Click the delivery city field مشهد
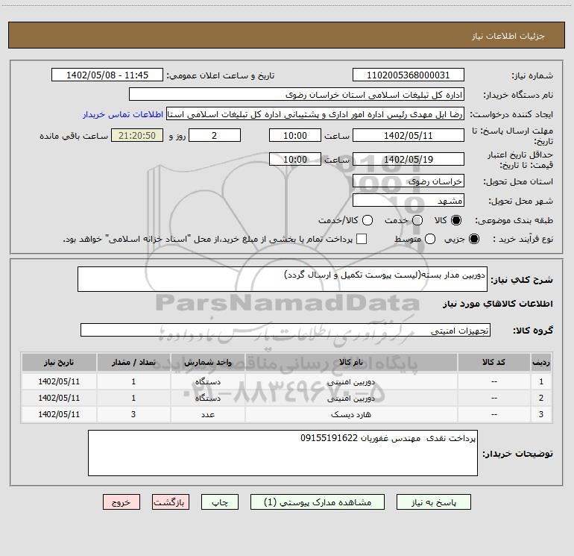This screenshot has width=574, height=556. (409, 201)
